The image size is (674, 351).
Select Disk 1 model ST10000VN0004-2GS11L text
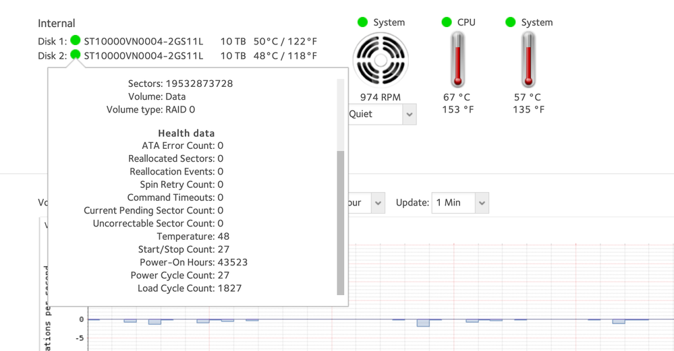pos(144,42)
